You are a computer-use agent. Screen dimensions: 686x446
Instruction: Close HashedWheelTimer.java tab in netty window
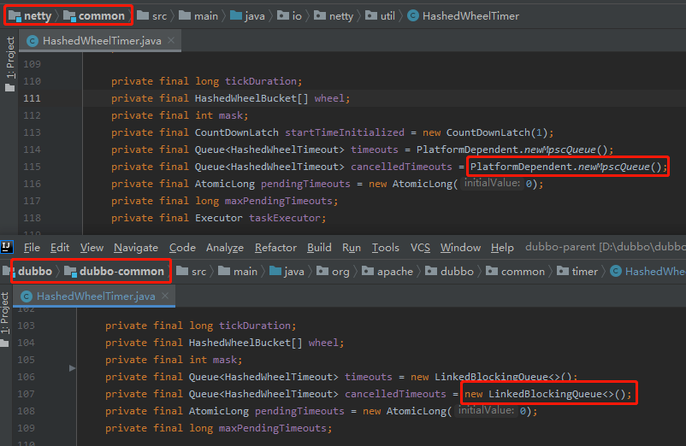(171, 40)
